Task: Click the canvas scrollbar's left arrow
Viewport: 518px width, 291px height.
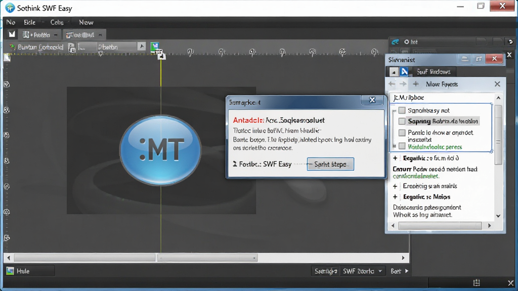Action: (9, 258)
